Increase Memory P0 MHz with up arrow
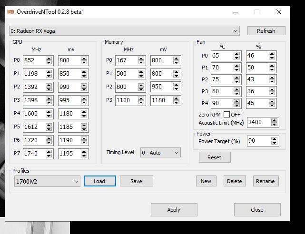305x234 pixels. click(141, 58)
